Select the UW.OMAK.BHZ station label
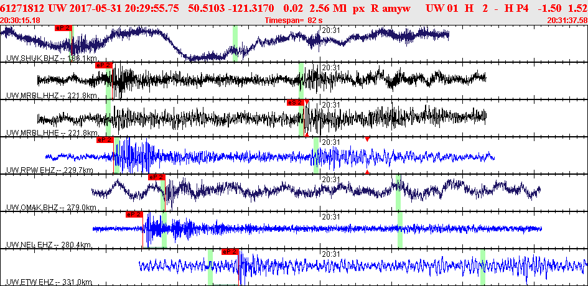 (52, 208)
